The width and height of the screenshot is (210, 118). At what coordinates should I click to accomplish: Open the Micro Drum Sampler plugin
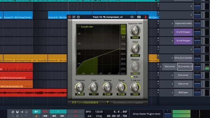183,58
